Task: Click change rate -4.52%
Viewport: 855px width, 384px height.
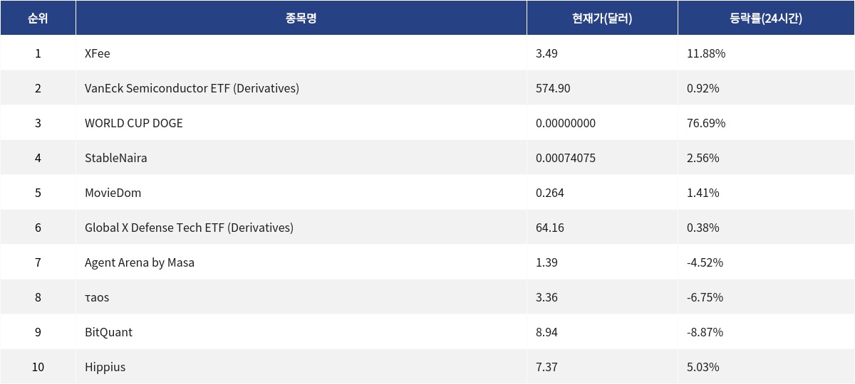Action: [705, 262]
